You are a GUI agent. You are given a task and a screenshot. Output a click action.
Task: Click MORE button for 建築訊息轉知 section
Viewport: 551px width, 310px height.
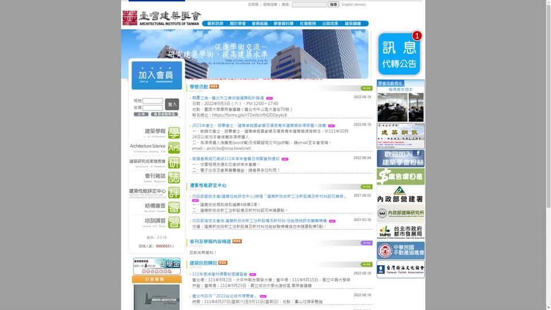coord(367,264)
